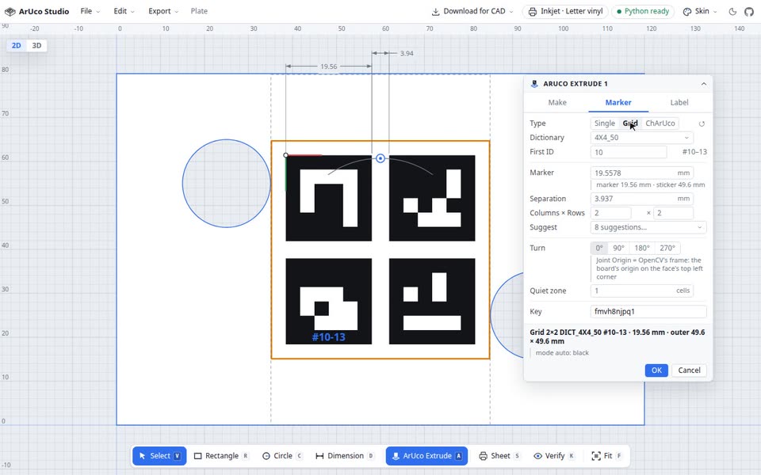The height and width of the screenshot is (475, 761).
Task: Switch to the Label tab
Action: tap(679, 102)
